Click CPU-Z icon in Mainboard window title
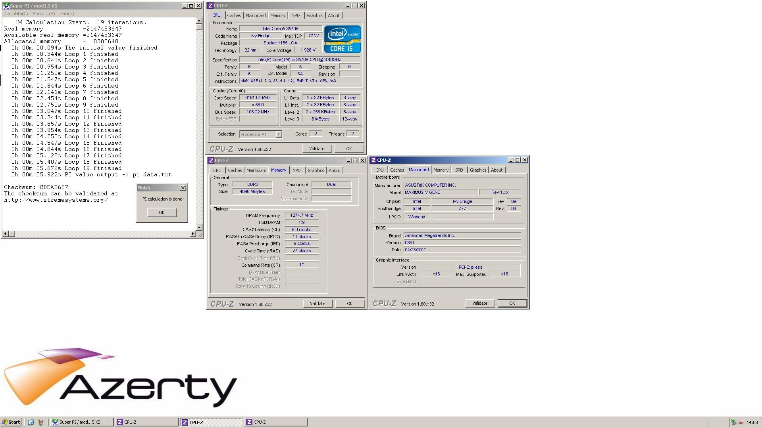Viewport: 762px width, 428px height. (x=373, y=160)
